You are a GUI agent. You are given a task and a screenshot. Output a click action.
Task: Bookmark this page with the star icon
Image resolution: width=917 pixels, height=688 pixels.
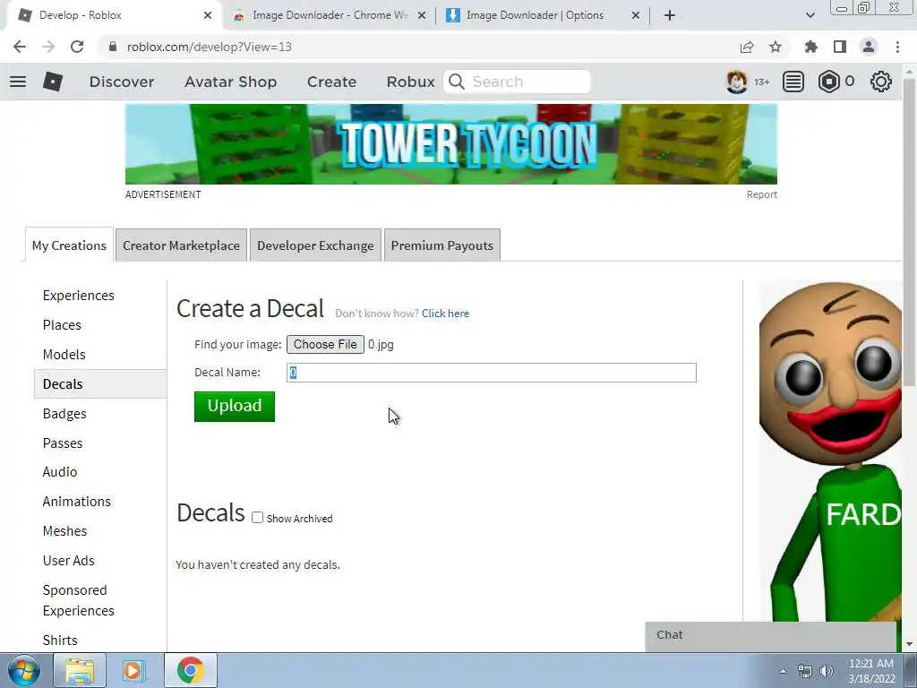[776, 47]
